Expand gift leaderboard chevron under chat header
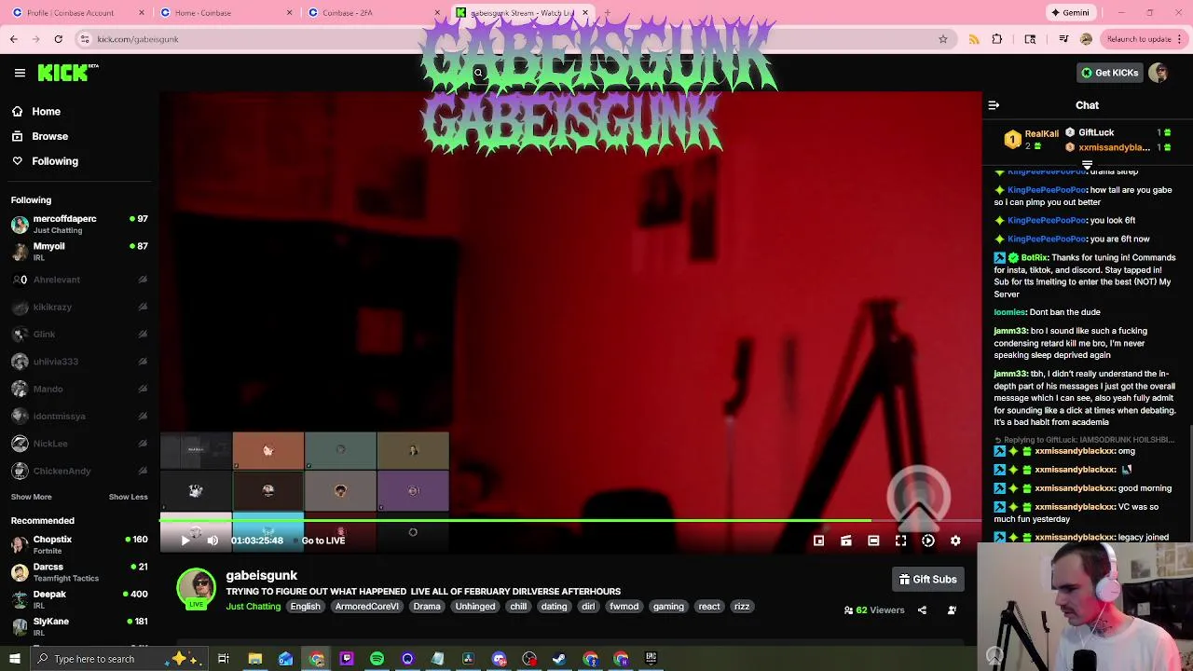1193x671 pixels. click(x=1087, y=165)
